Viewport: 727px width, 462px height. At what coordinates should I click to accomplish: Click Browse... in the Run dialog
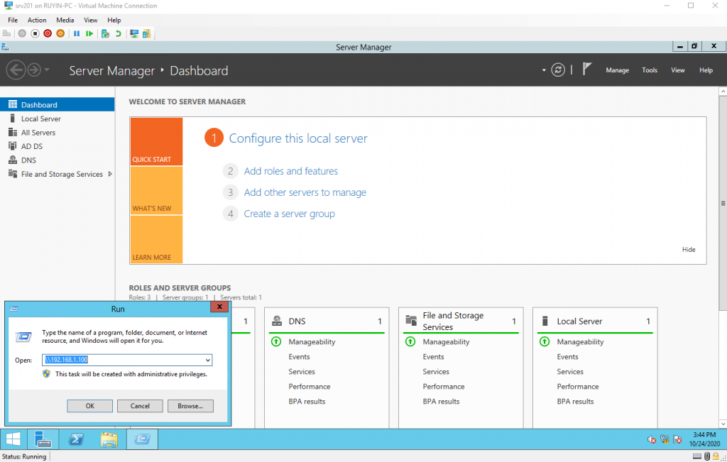pos(190,406)
